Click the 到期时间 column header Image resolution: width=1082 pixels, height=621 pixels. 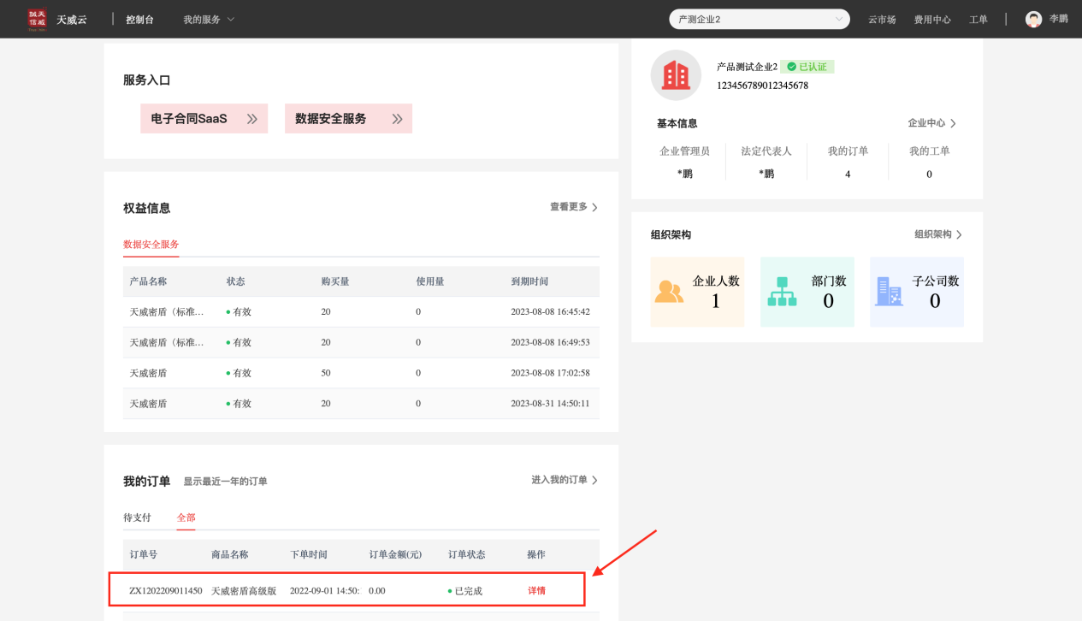pyautogui.click(x=529, y=281)
